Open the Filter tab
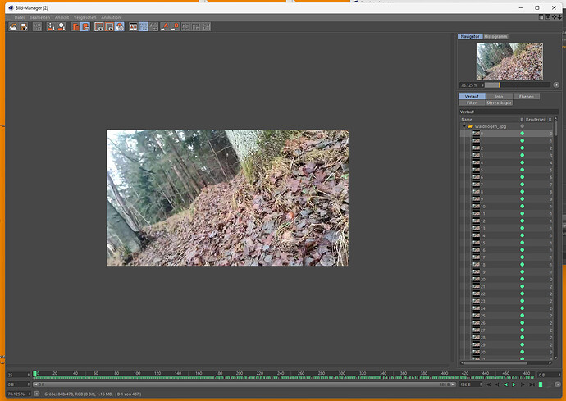Viewport: 566px width, 401px height. click(x=472, y=103)
